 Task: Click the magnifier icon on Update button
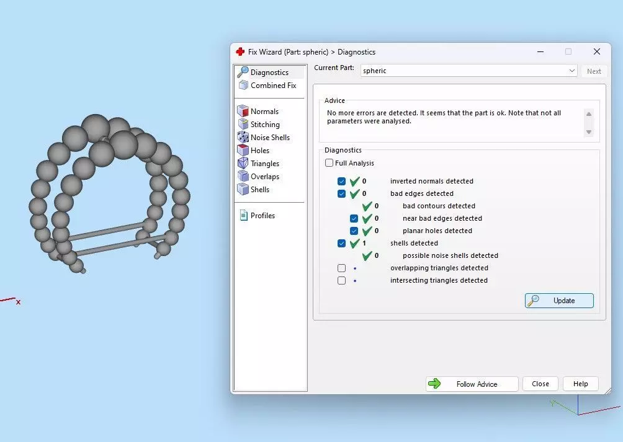(533, 301)
